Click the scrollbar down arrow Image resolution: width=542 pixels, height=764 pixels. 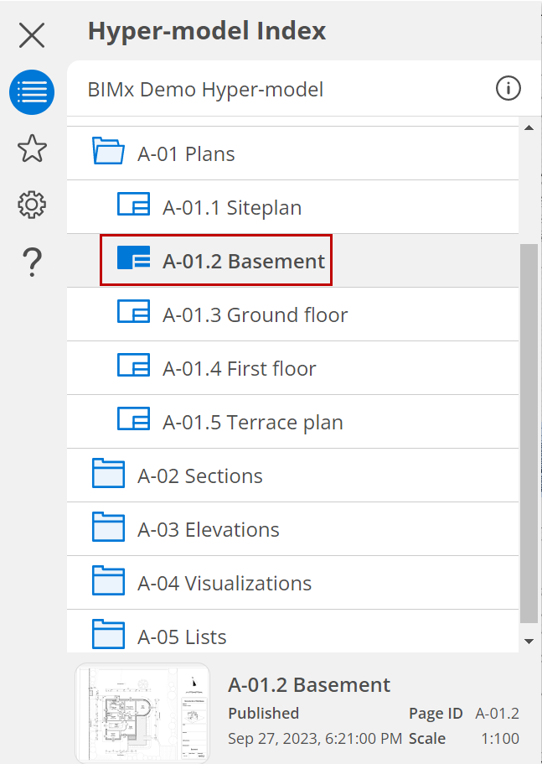(x=529, y=641)
